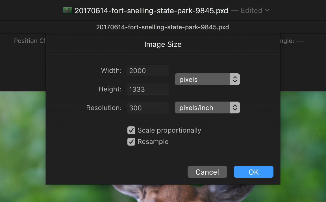This screenshot has height=202, width=326.
Task: Click the Width field showing 2000
Action: (x=148, y=71)
